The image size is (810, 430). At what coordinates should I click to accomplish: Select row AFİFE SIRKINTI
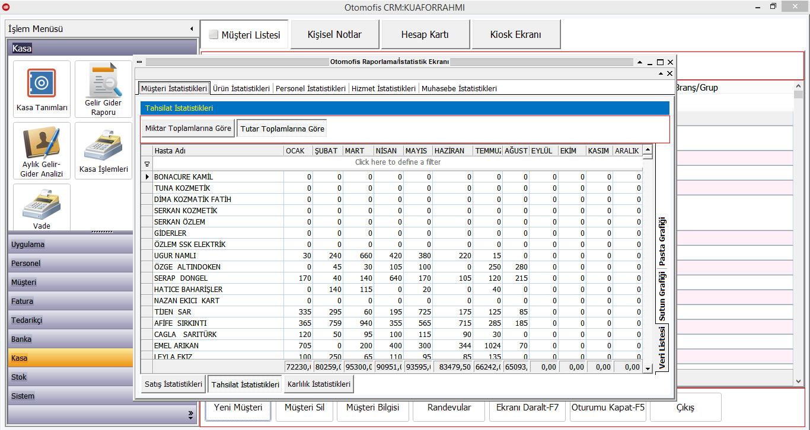tap(392, 323)
